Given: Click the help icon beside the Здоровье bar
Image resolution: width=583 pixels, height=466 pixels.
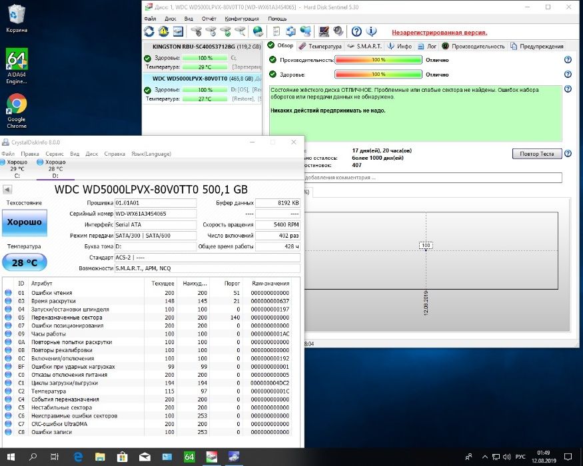Looking at the screenshot, I should point(568,75).
